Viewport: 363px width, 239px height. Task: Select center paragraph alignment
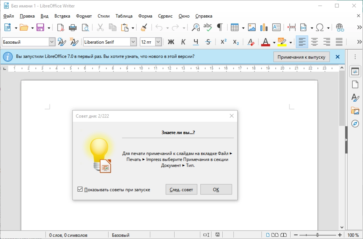point(314,42)
